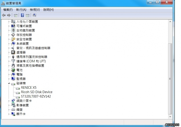
Task: Select the RENICE X5 disk entry
Action: pos(29,88)
